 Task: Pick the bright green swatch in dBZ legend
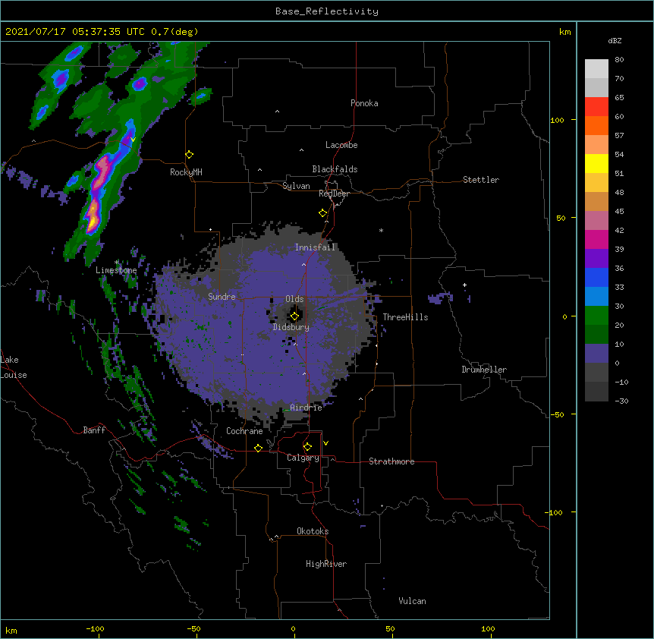click(x=596, y=316)
